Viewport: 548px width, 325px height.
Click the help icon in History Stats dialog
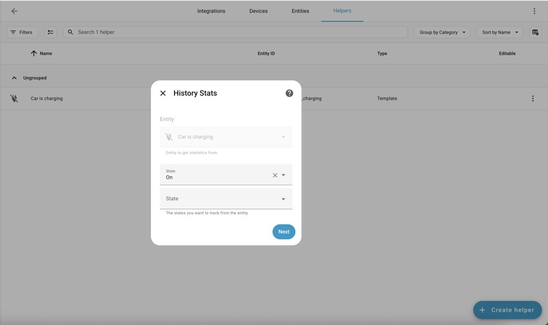(289, 93)
